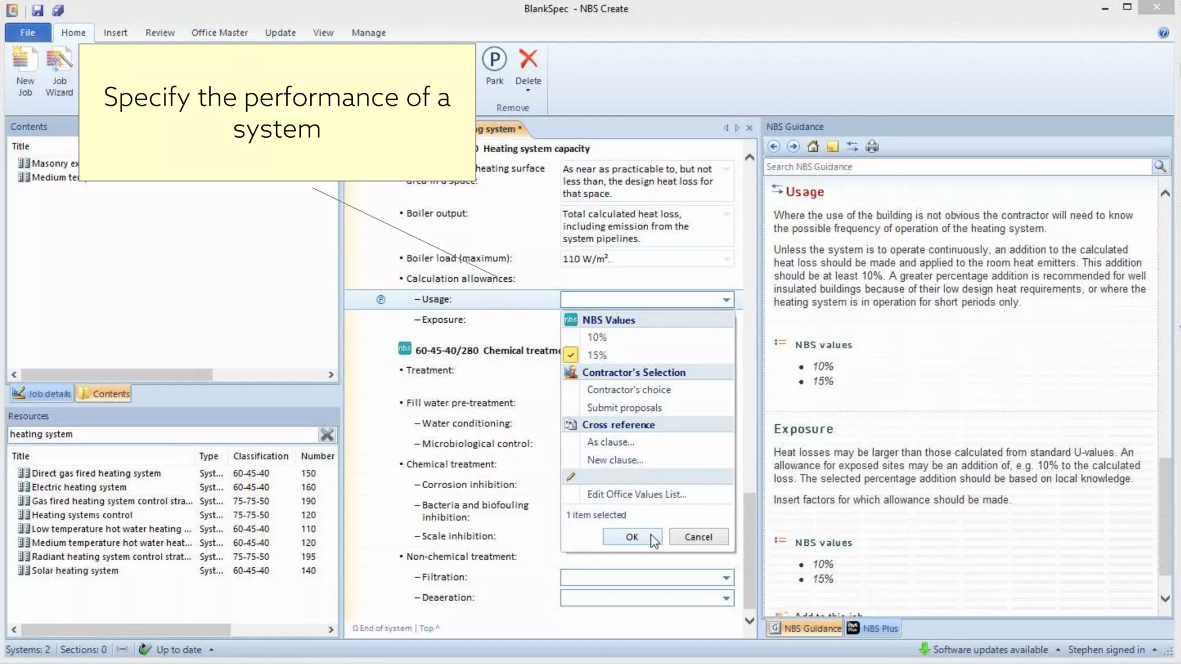This screenshot has width=1181, height=664.
Task: Open the Usage dropdown arrow
Action: (x=726, y=300)
